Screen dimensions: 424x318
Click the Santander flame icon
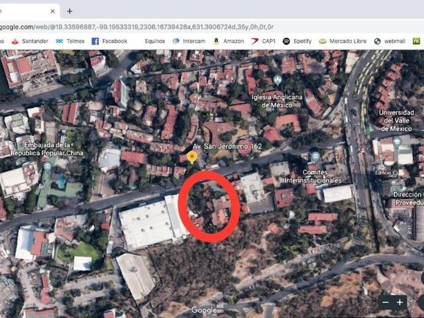(15, 41)
